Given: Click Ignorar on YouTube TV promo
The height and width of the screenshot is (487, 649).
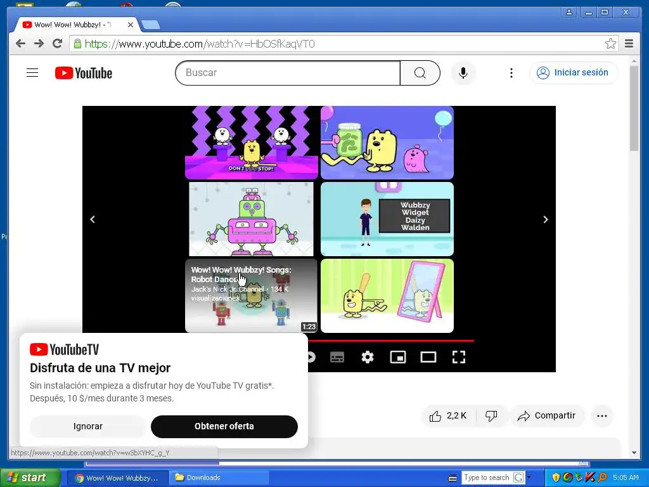Looking at the screenshot, I should click(87, 426).
